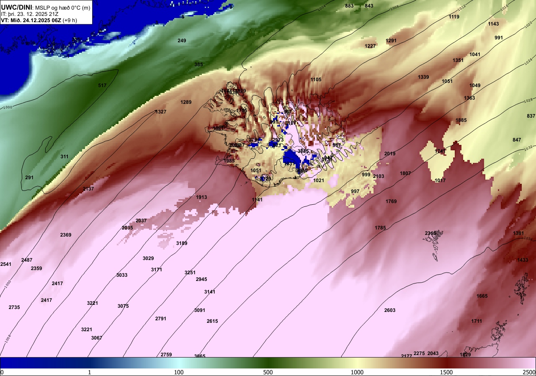Click the 1433 value on the map

coord(523,260)
